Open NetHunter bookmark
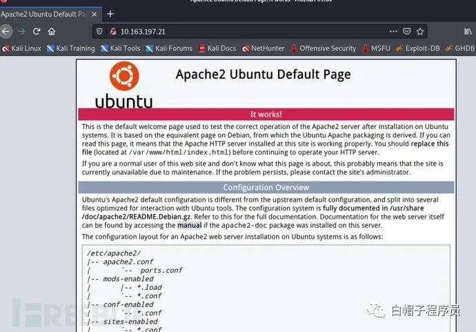 point(264,48)
